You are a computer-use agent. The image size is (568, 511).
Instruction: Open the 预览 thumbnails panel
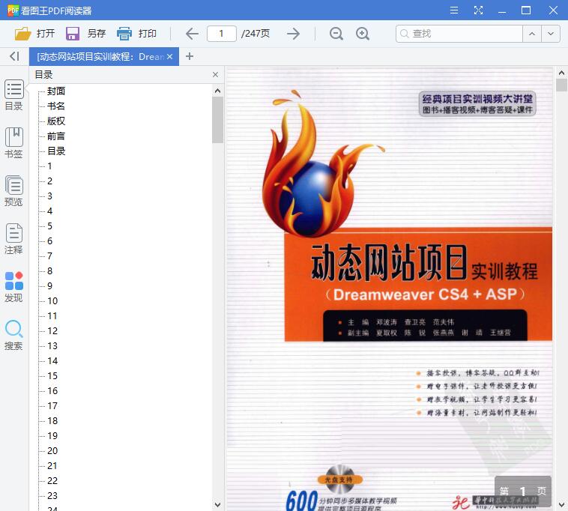(x=14, y=191)
